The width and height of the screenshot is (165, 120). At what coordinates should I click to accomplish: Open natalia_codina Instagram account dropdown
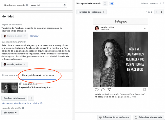[15, 64]
